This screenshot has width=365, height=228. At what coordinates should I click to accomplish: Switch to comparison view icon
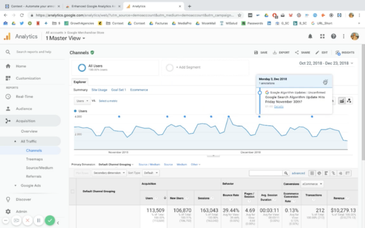tap(333, 173)
